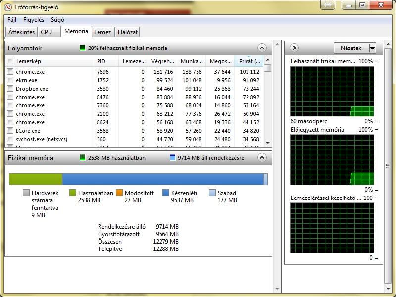The image size is (396, 297).
Task: Collapse the graphs pane with the arrow button
Action: pyautogui.click(x=294, y=48)
